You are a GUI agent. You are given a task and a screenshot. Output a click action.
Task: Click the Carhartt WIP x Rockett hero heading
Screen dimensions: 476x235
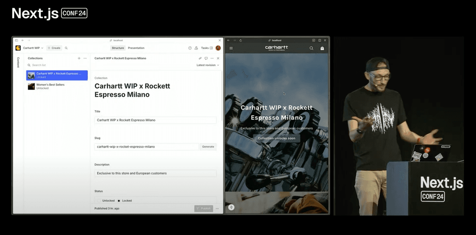(276, 112)
